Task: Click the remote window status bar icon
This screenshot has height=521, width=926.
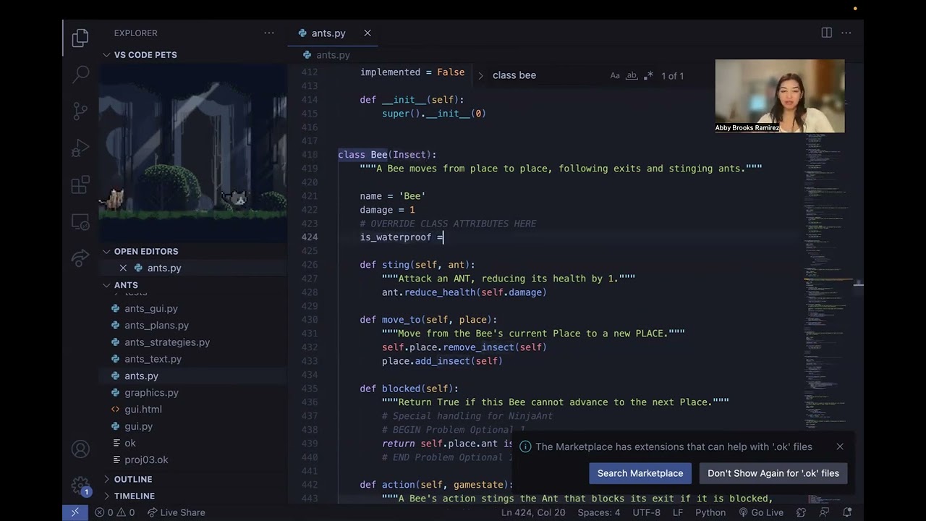Action: click(x=75, y=512)
